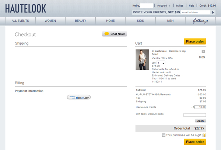Click the Order total $22.95 text

click(189, 128)
